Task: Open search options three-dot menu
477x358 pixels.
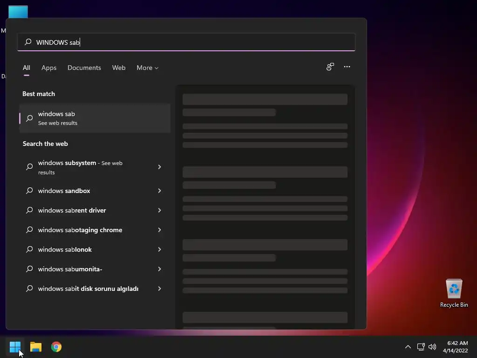Action: click(347, 67)
